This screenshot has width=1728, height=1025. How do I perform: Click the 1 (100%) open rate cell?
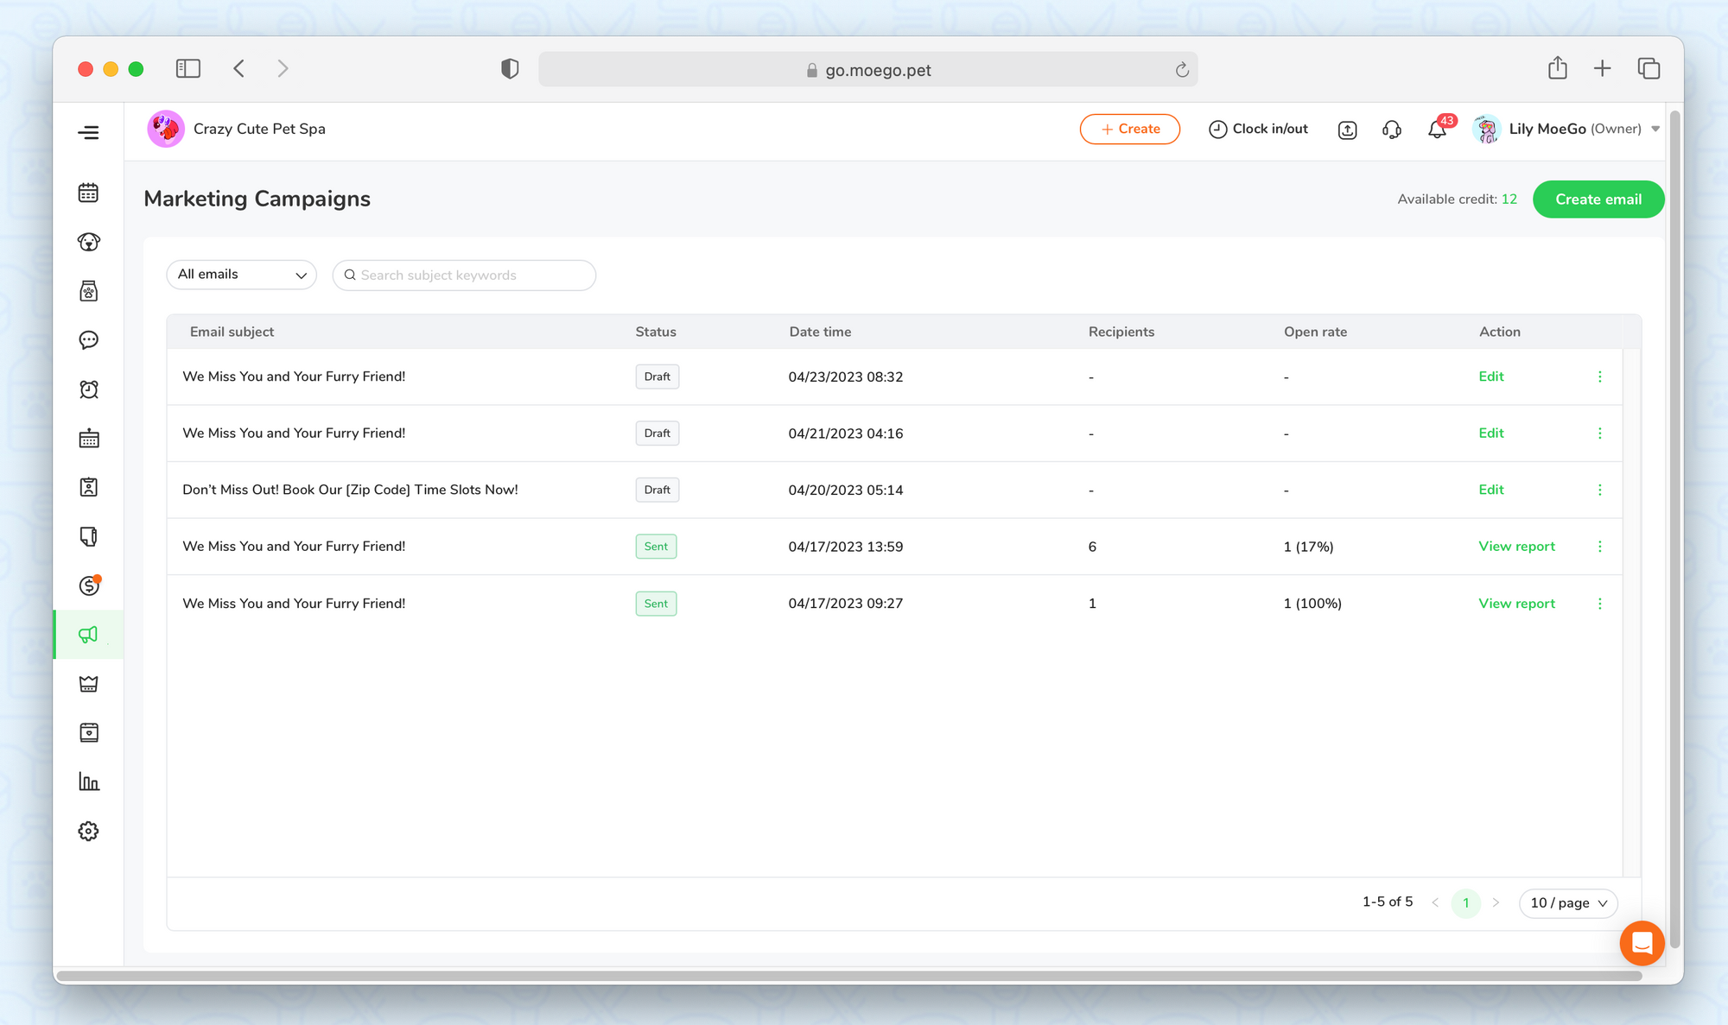coord(1312,604)
